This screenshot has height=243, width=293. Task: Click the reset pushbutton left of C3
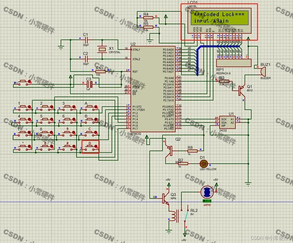click(x=23, y=82)
